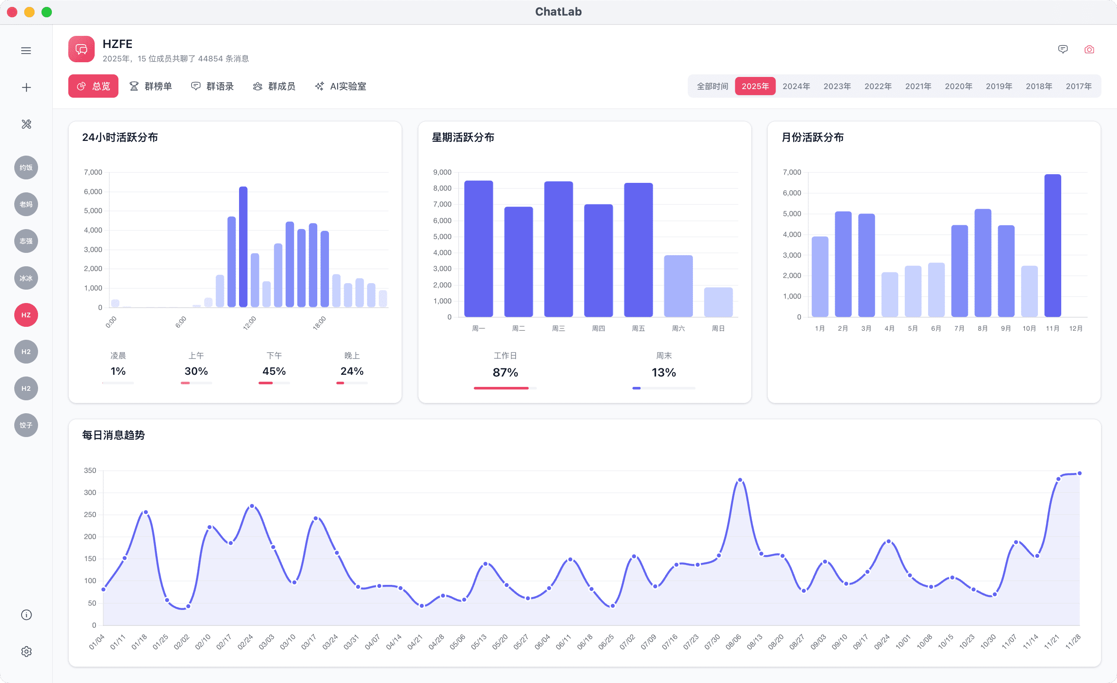Click the message bubble icon top right

(x=1063, y=49)
